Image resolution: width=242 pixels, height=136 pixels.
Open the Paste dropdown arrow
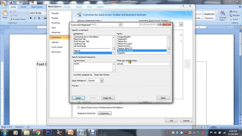pyautogui.click(x=5, y=20)
